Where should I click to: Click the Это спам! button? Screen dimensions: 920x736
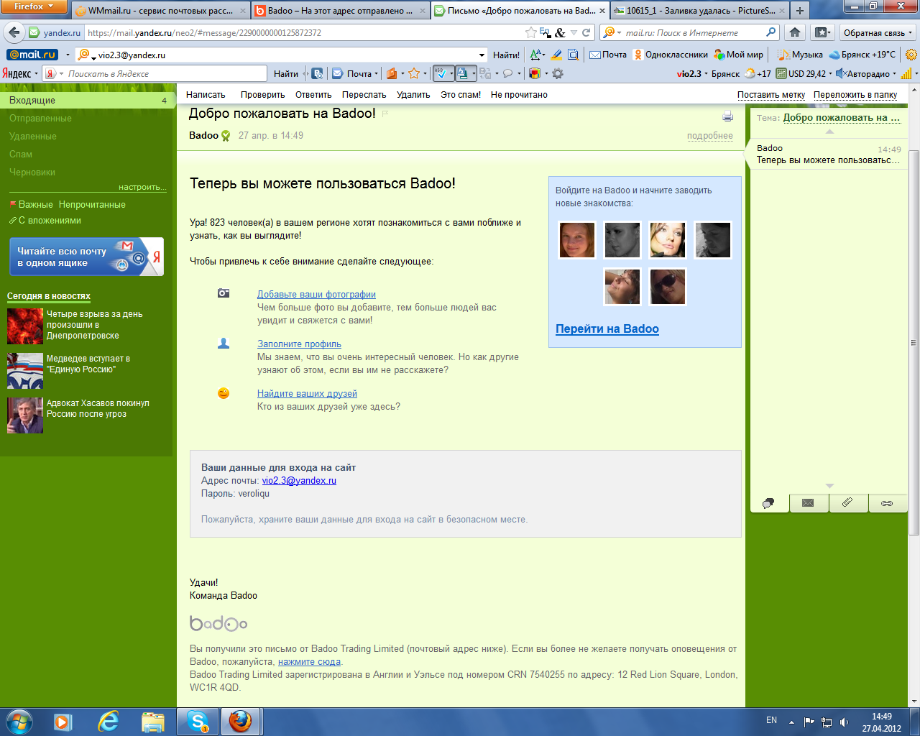click(461, 94)
